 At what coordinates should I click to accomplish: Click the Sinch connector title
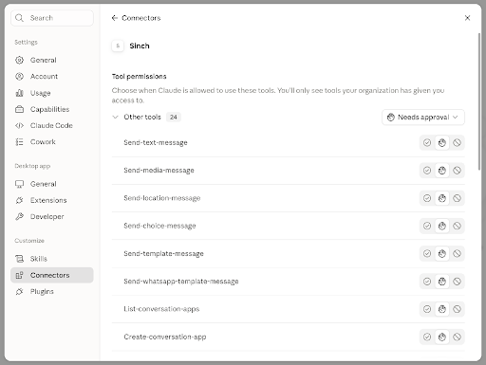click(x=140, y=46)
